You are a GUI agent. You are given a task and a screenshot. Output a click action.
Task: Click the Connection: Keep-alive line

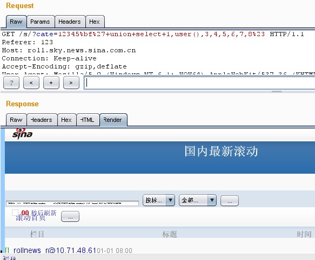coord(49,58)
